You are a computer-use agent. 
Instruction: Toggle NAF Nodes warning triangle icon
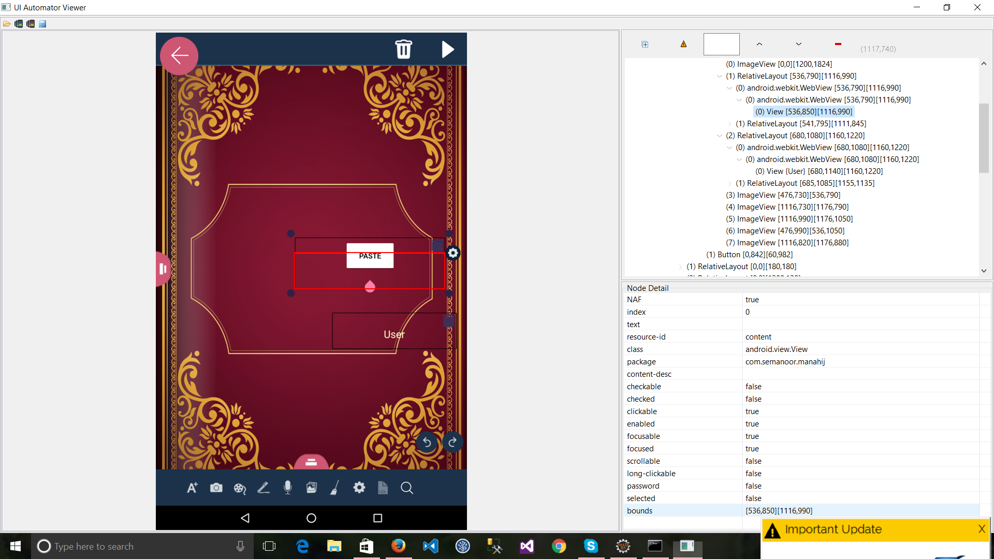(x=683, y=45)
